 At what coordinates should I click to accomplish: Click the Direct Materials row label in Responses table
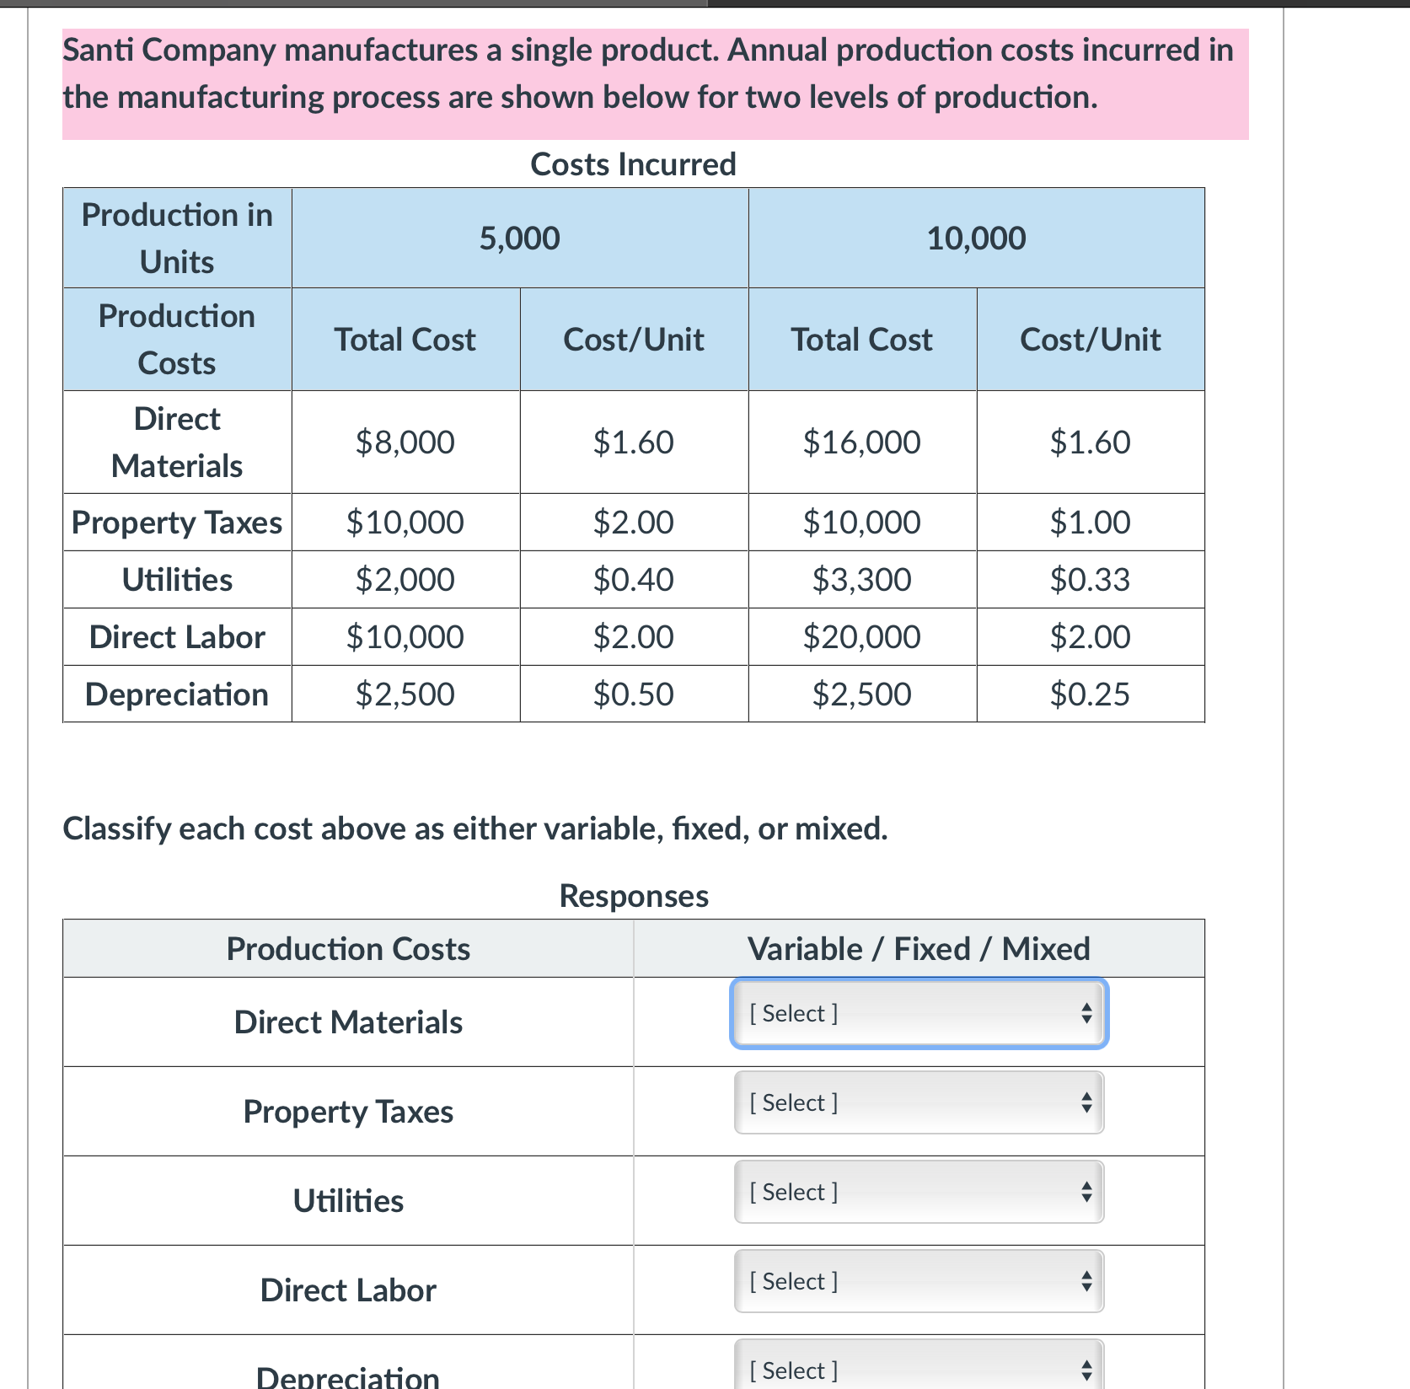pos(347,1022)
